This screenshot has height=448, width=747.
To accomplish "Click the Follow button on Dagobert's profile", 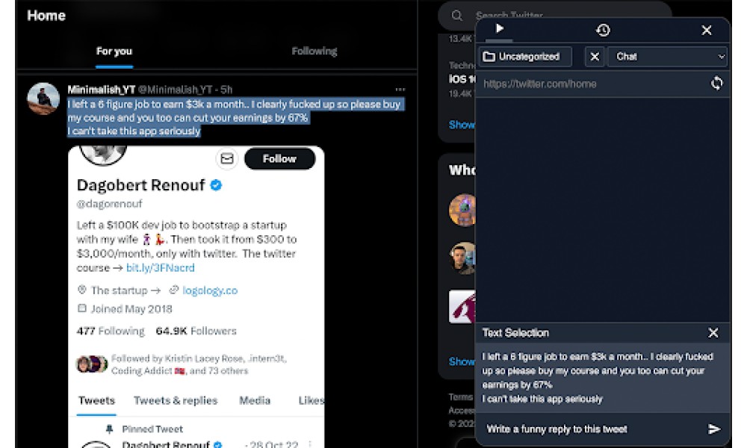I will tap(279, 158).
